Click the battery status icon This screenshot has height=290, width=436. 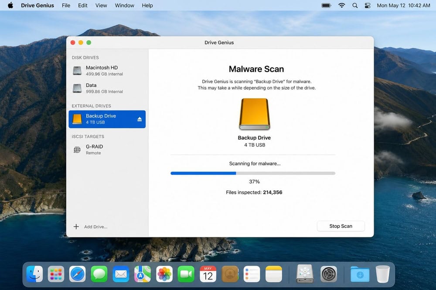pyautogui.click(x=326, y=5)
